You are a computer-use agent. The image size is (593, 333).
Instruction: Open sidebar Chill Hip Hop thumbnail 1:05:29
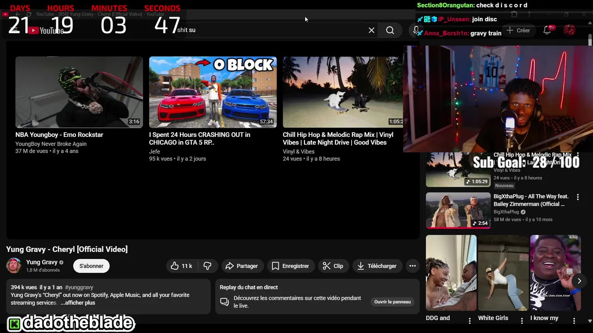click(x=458, y=169)
